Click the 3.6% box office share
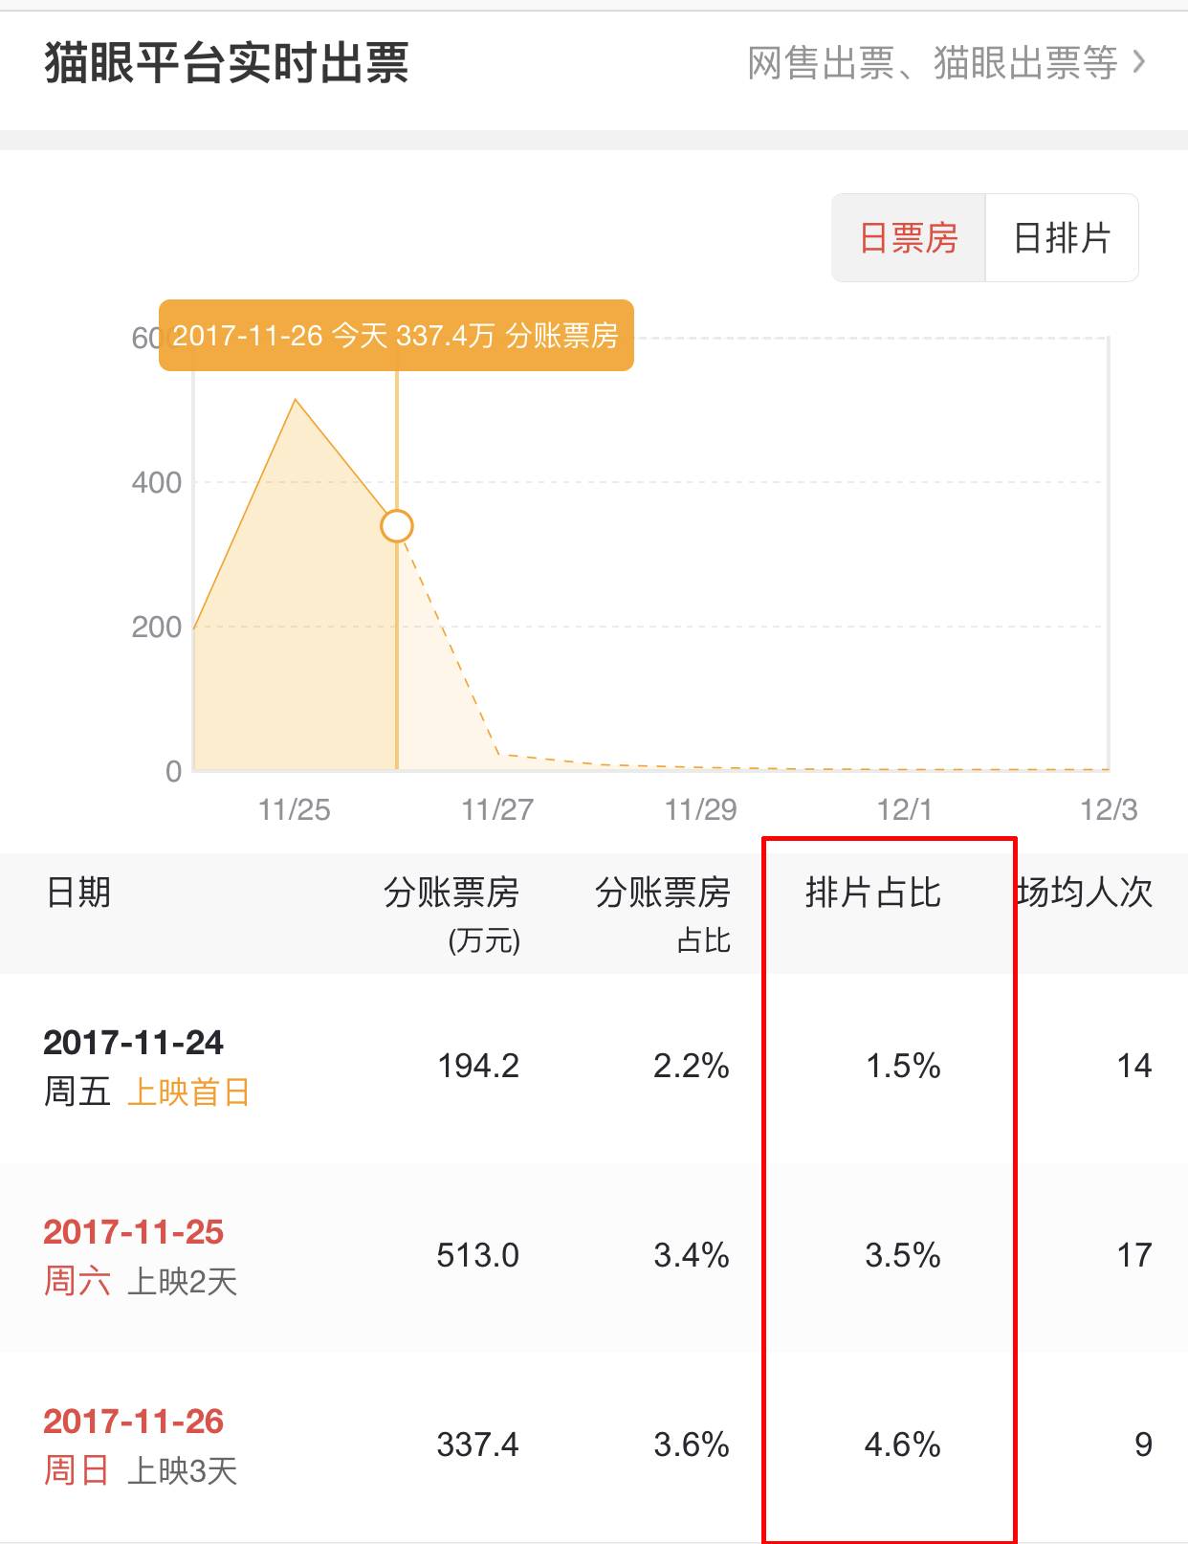The height and width of the screenshot is (1544, 1188). (x=692, y=1445)
